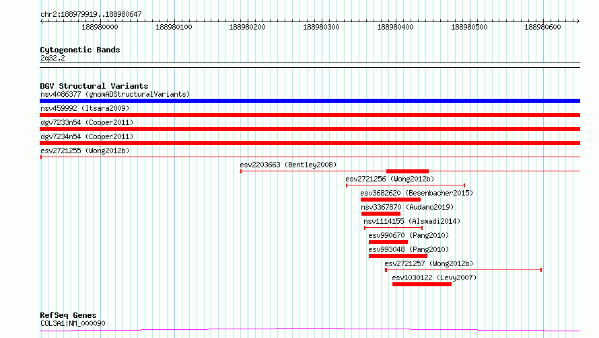Open the esv993048 (Pang2010) label

409,249
